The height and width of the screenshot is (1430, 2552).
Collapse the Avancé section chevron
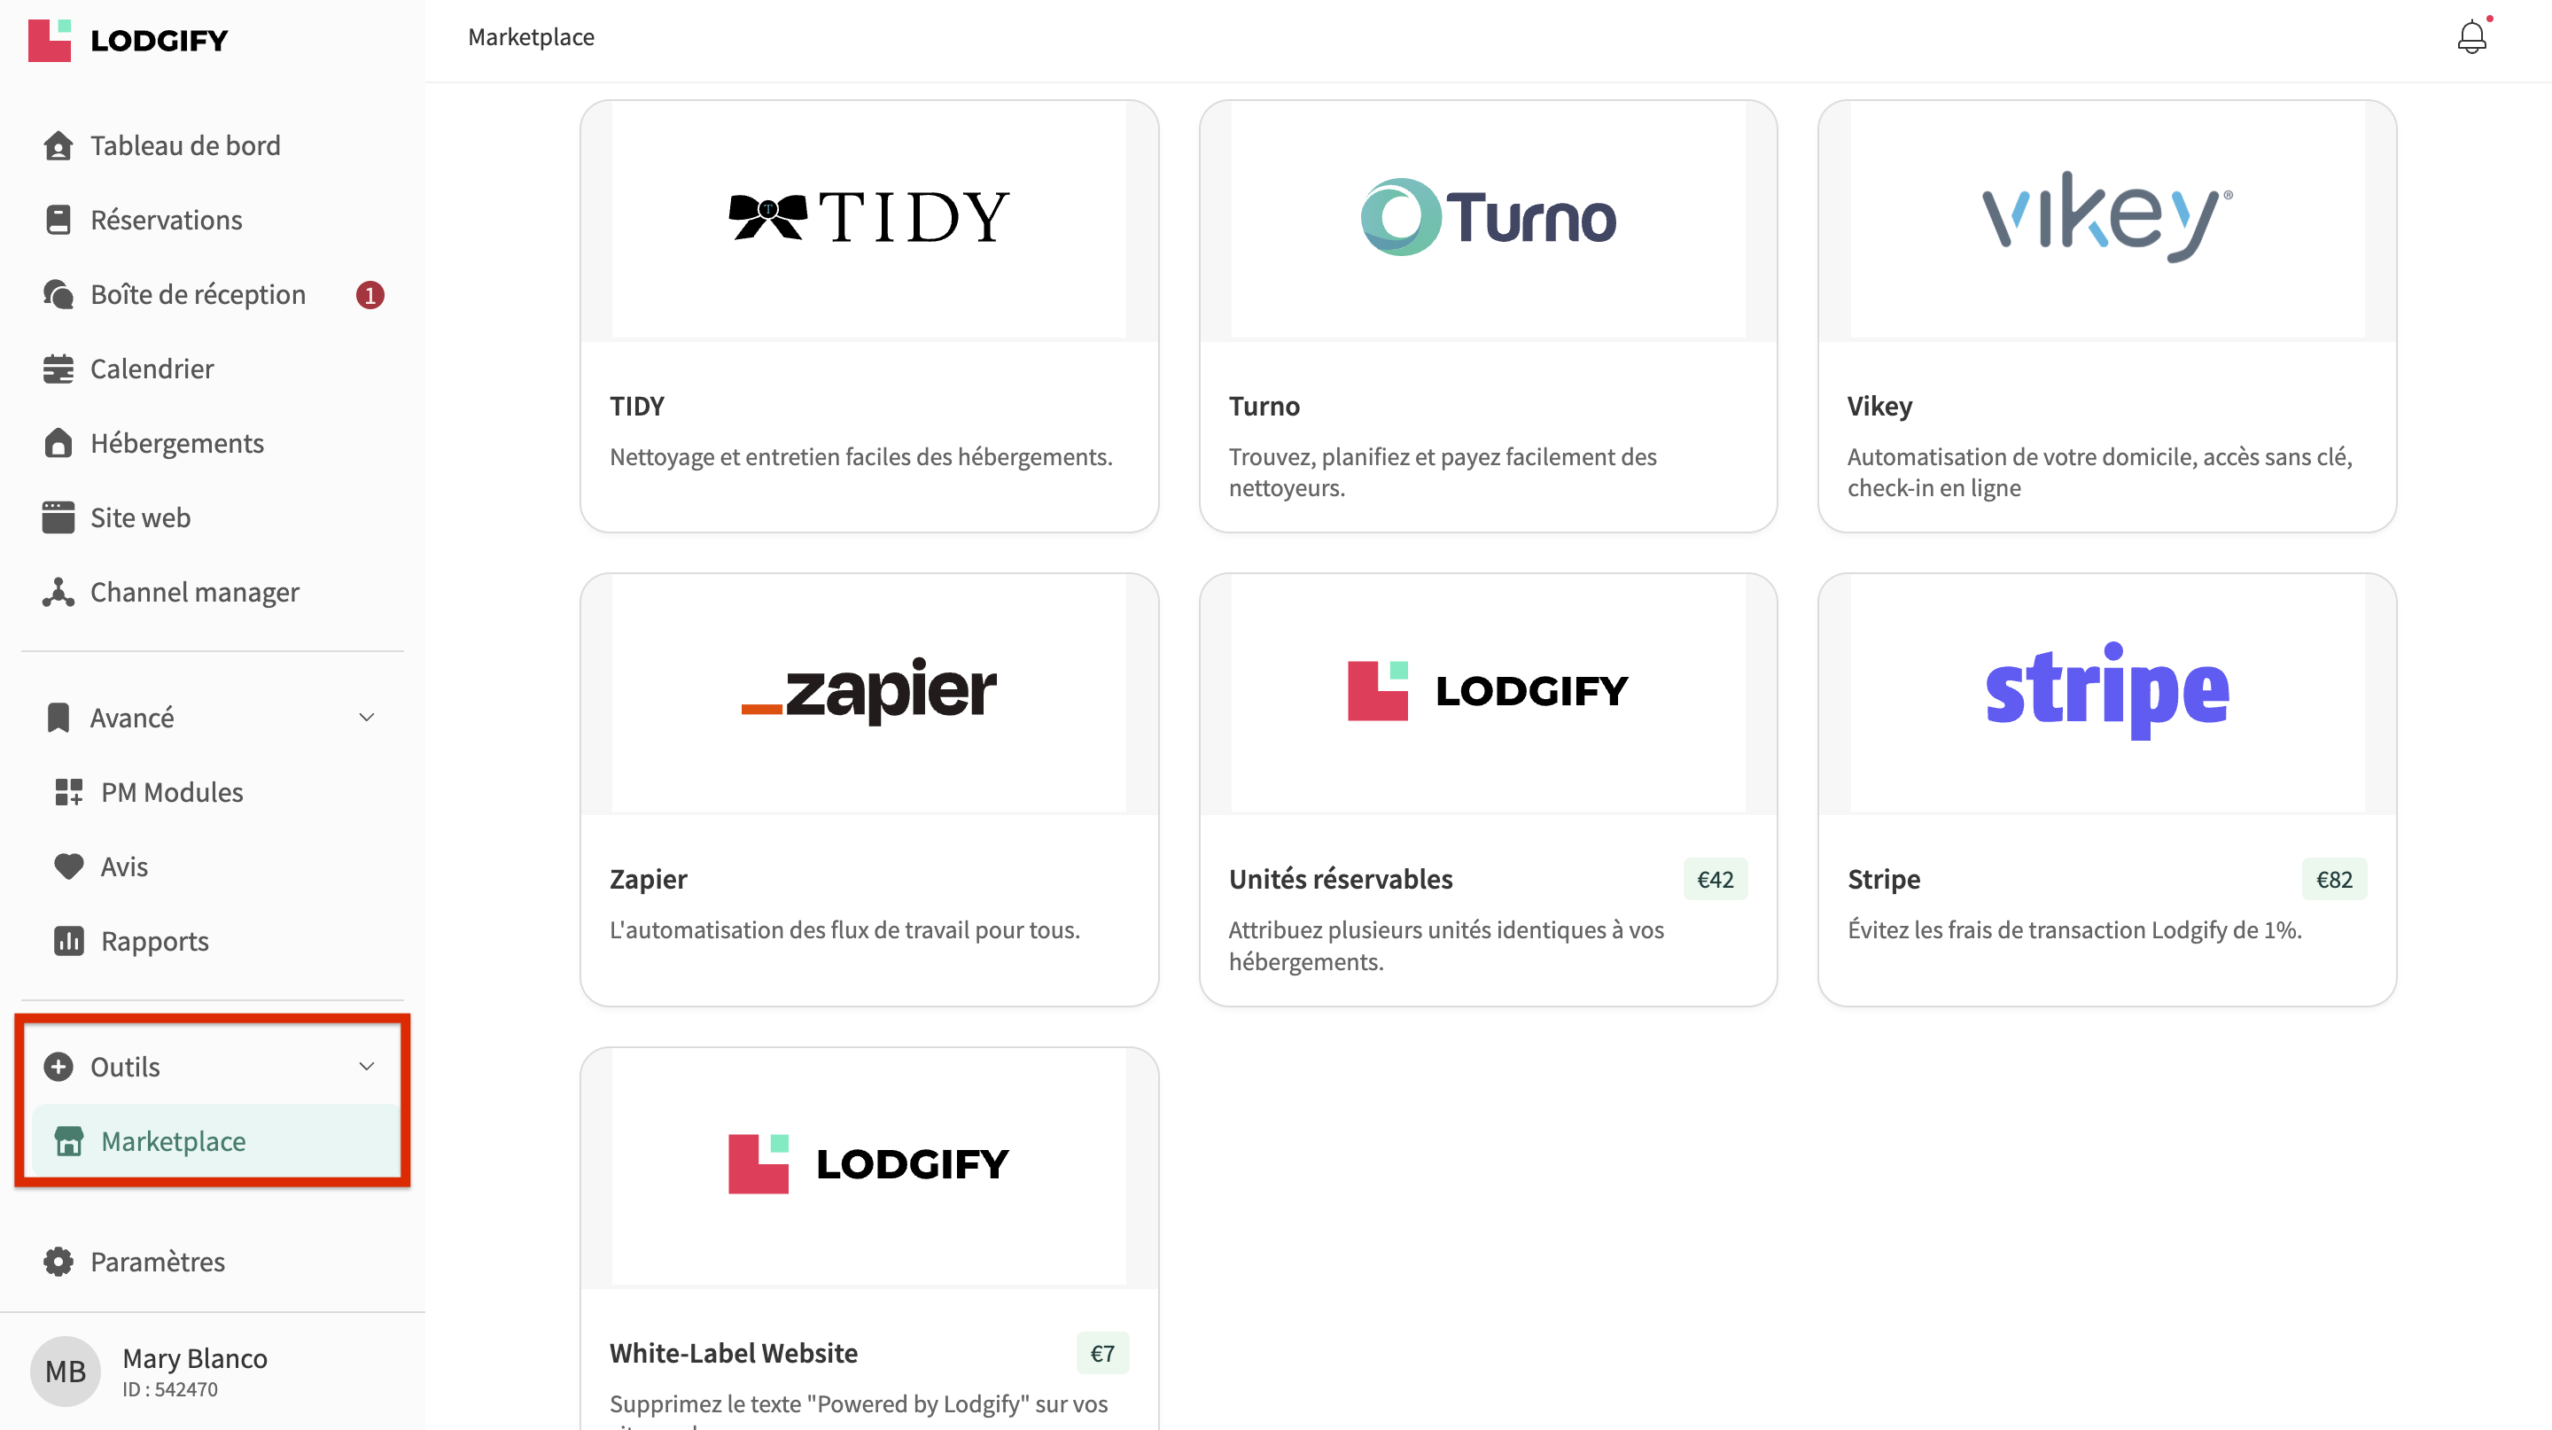point(367,717)
